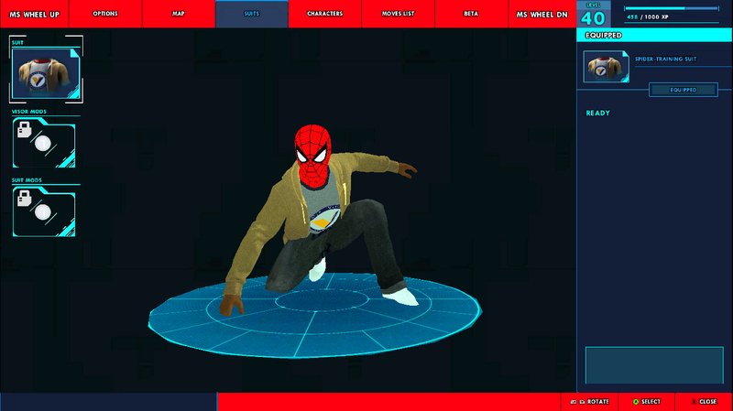Click the XP progress bar

pos(672,8)
